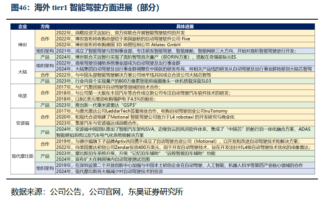323x202 pixels.
Task: Select the 2024年 韩国境内自动驾驶测试 row
Action: click(185, 159)
